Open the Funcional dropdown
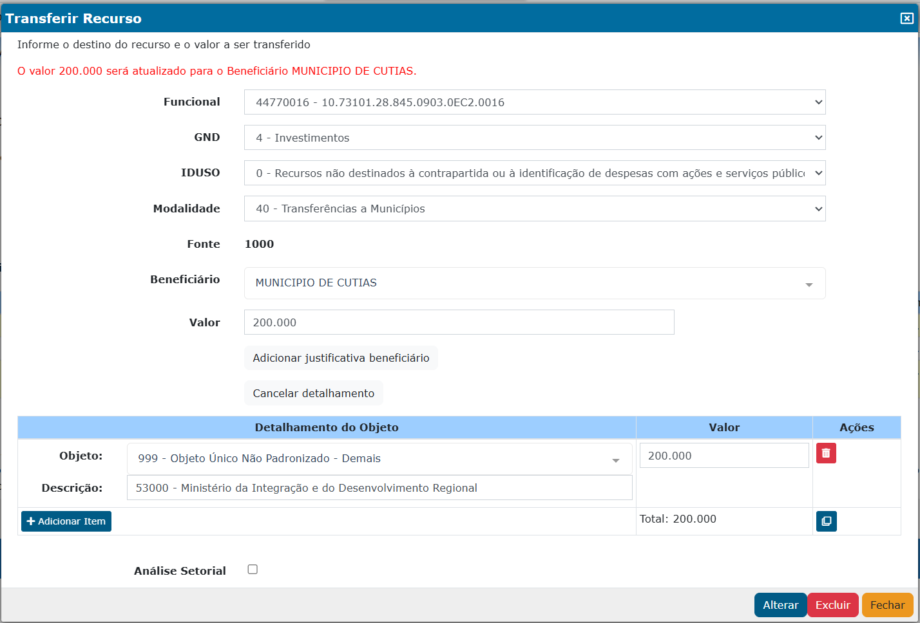The width and height of the screenshot is (920, 623). (534, 102)
